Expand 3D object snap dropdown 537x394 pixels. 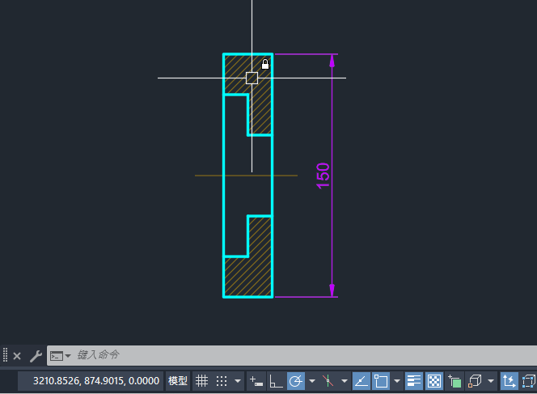click(491, 381)
